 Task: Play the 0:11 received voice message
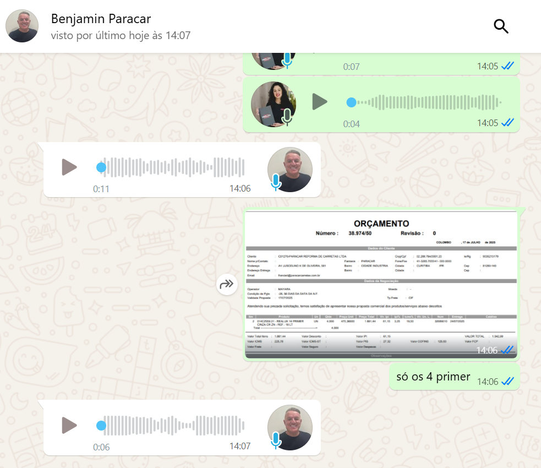[x=69, y=167]
